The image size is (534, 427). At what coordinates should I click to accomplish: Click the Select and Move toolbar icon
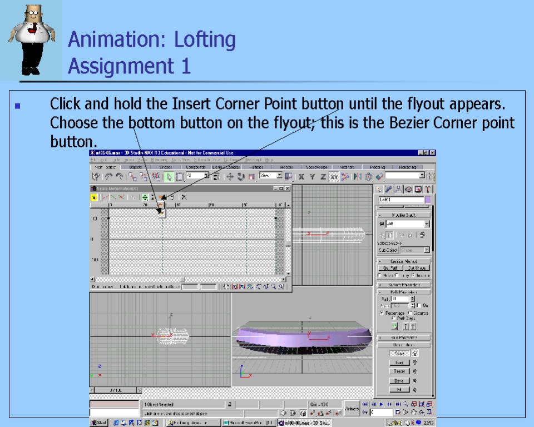[x=230, y=176]
